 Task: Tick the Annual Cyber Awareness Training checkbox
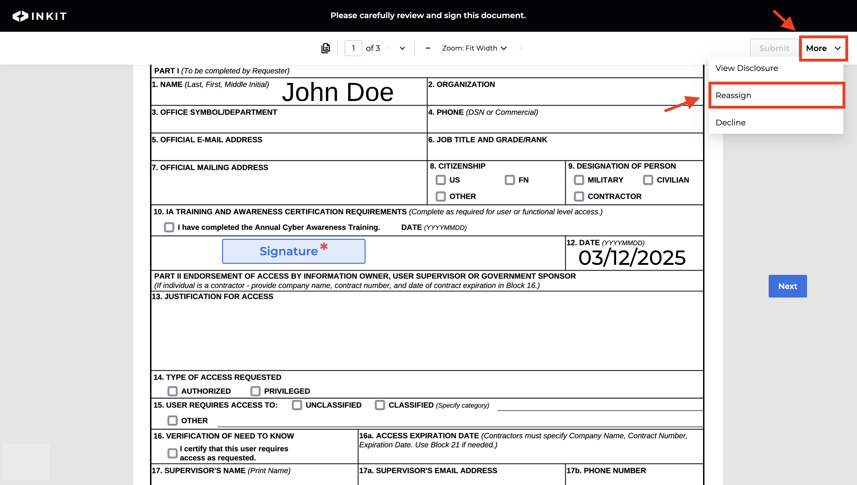[169, 227]
